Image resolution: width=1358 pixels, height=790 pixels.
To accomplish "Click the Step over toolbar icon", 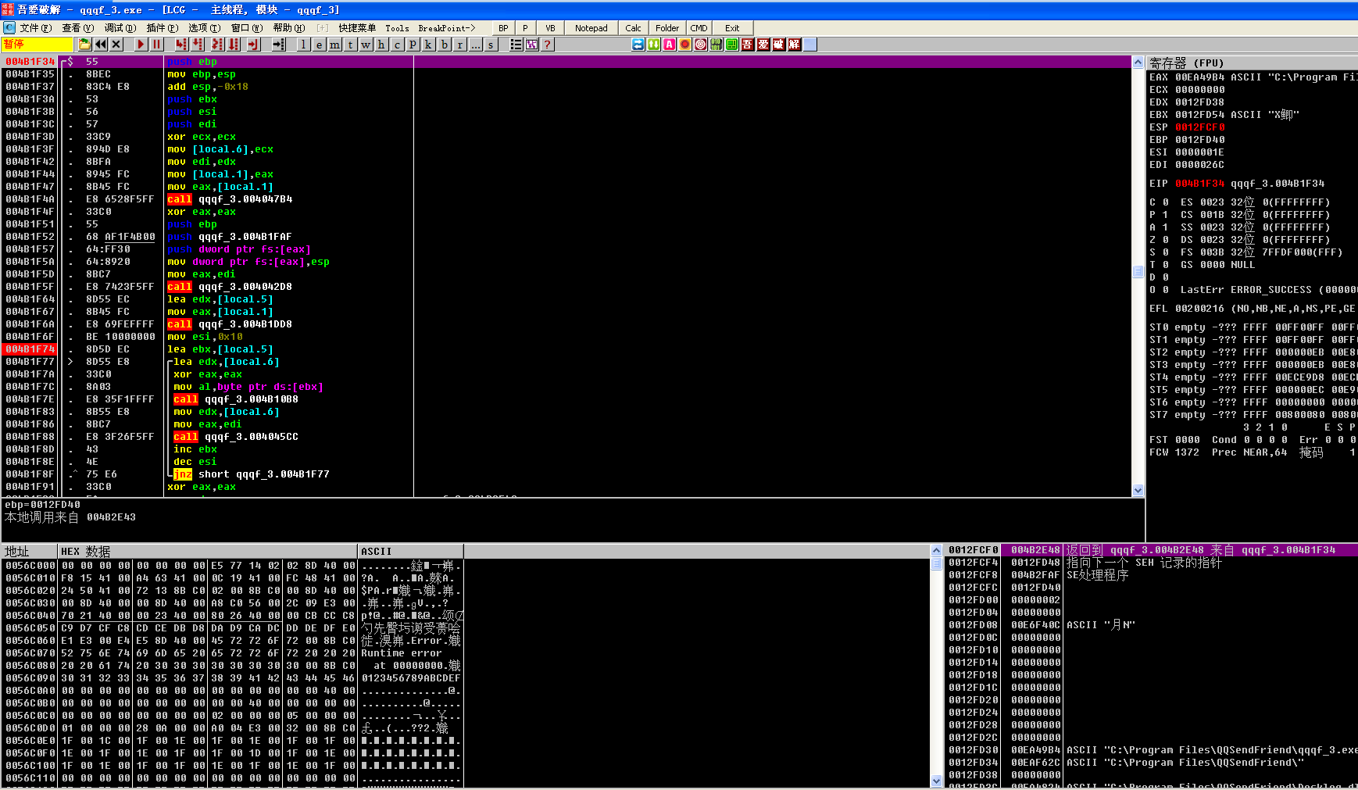I will pos(198,45).
